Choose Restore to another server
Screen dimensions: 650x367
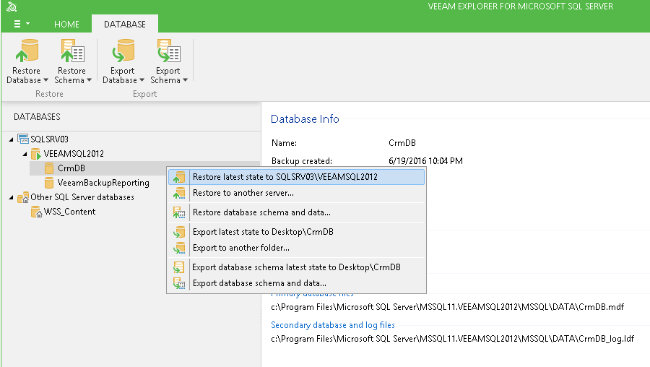[x=243, y=193]
